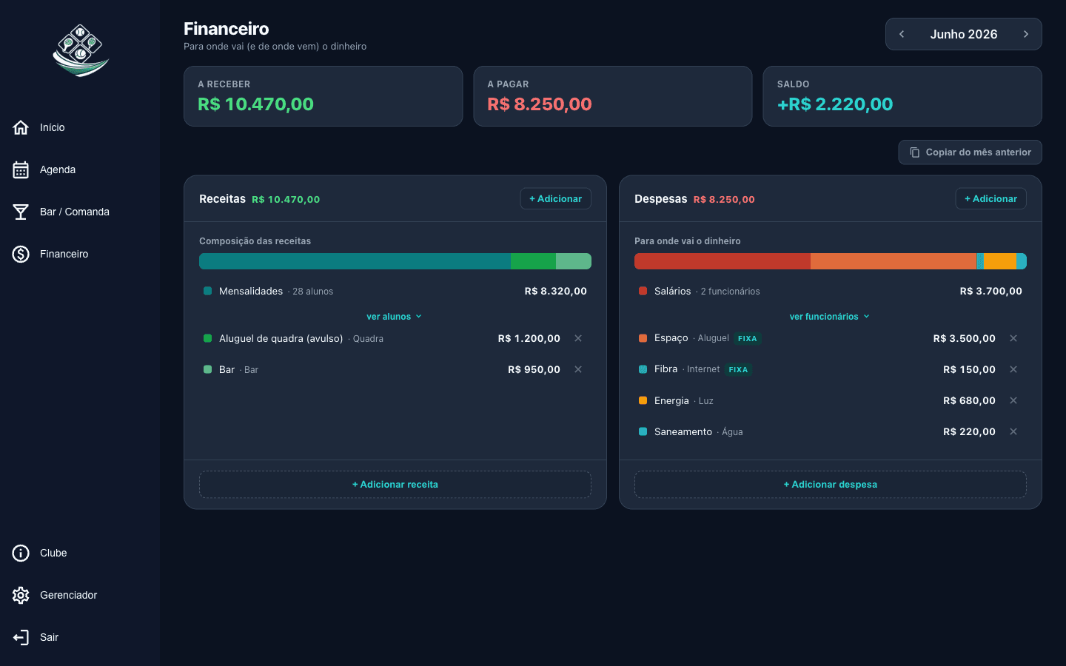Click Copiar do mês anterior button
1066x666 pixels.
click(970, 152)
